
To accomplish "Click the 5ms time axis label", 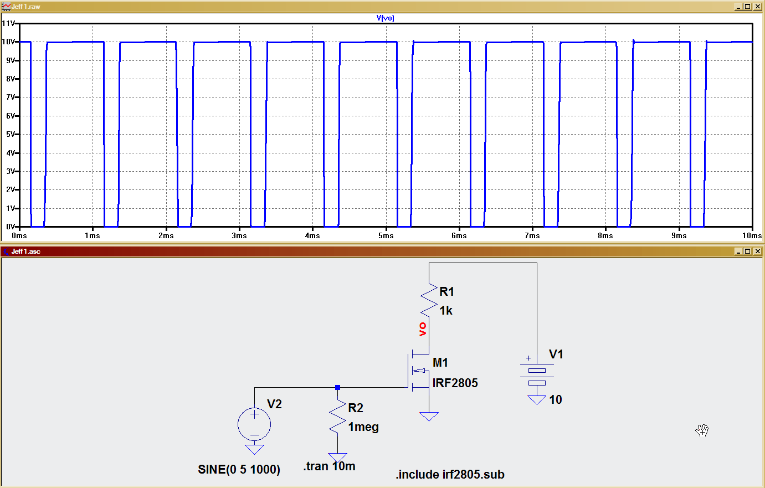I will (x=386, y=235).
